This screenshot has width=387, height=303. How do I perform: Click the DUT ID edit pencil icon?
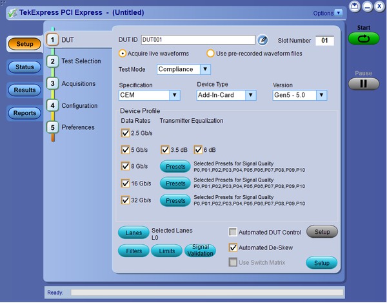263,40
